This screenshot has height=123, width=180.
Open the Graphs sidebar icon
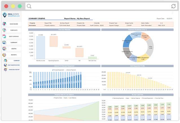pos(4,49)
